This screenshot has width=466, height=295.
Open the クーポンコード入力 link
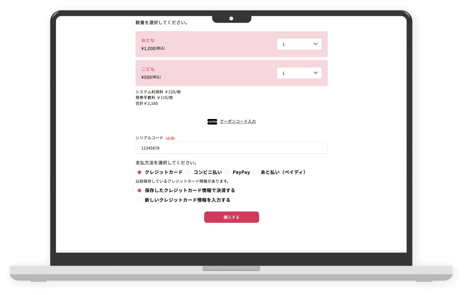click(238, 121)
